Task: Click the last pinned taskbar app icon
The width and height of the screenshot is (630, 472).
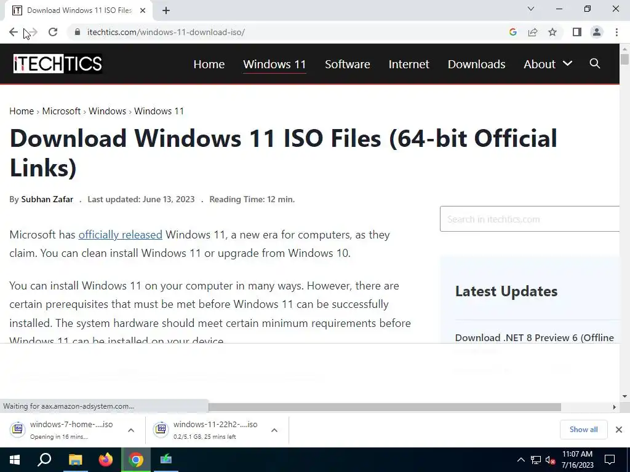Action: (x=166, y=460)
